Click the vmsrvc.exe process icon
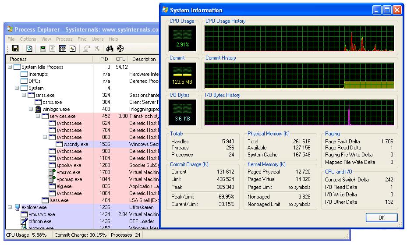 [x=52, y=172]
